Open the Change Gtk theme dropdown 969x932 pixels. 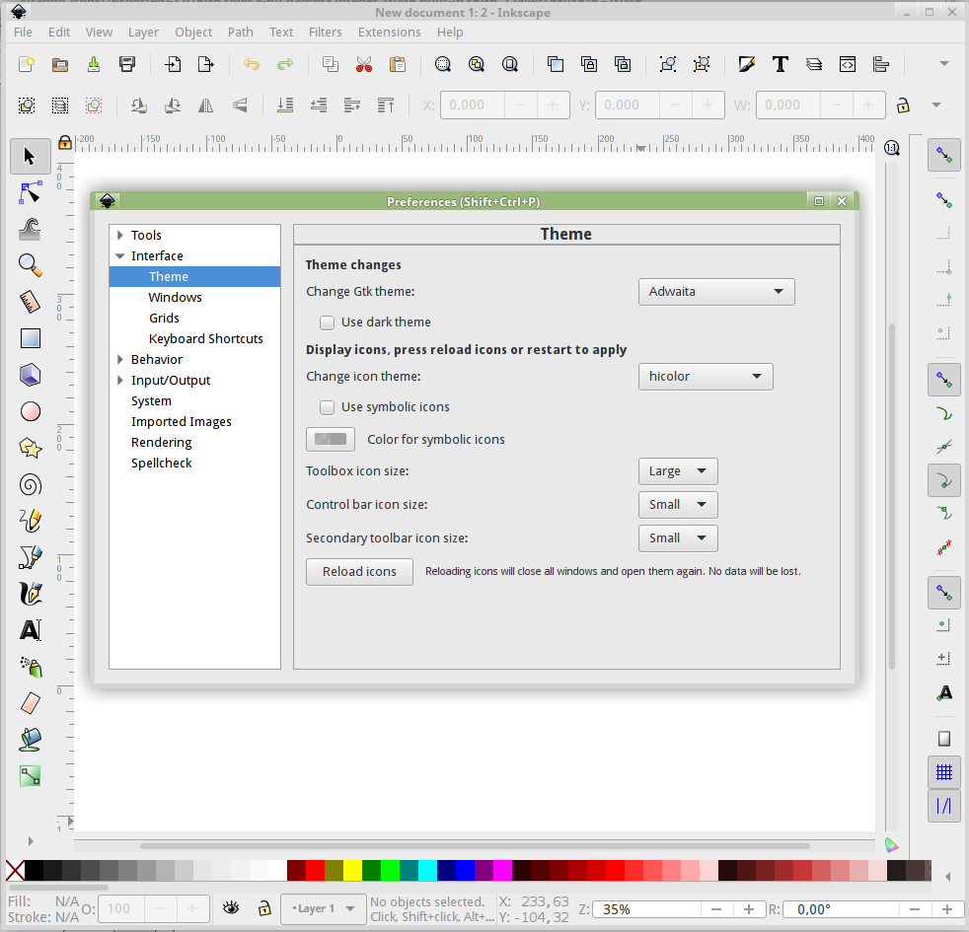(716, 292)
